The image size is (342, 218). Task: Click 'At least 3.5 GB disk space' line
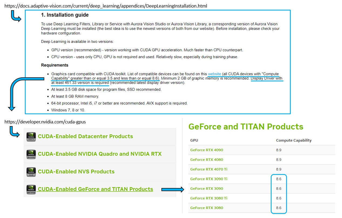(x=106, y=89)
